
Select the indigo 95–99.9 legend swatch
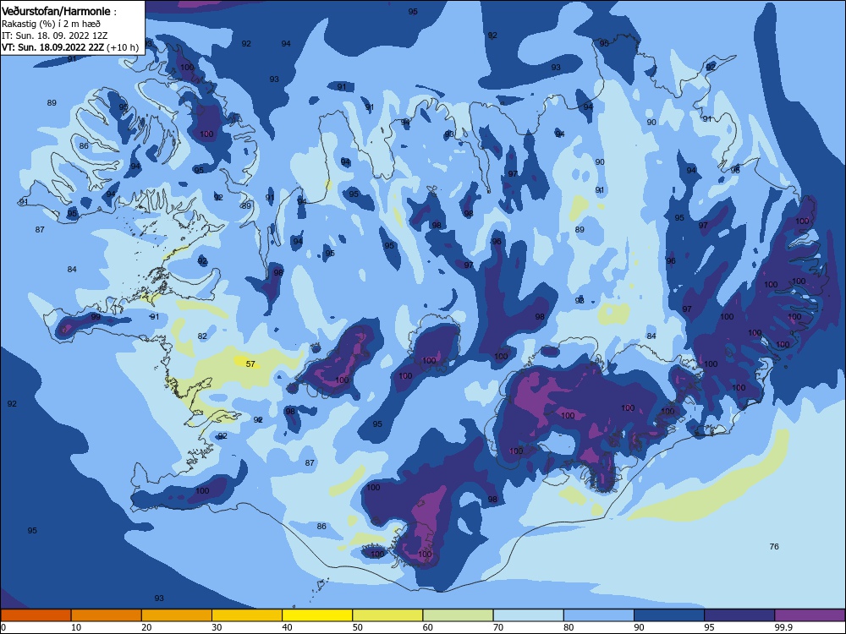[x=739, y=615]
